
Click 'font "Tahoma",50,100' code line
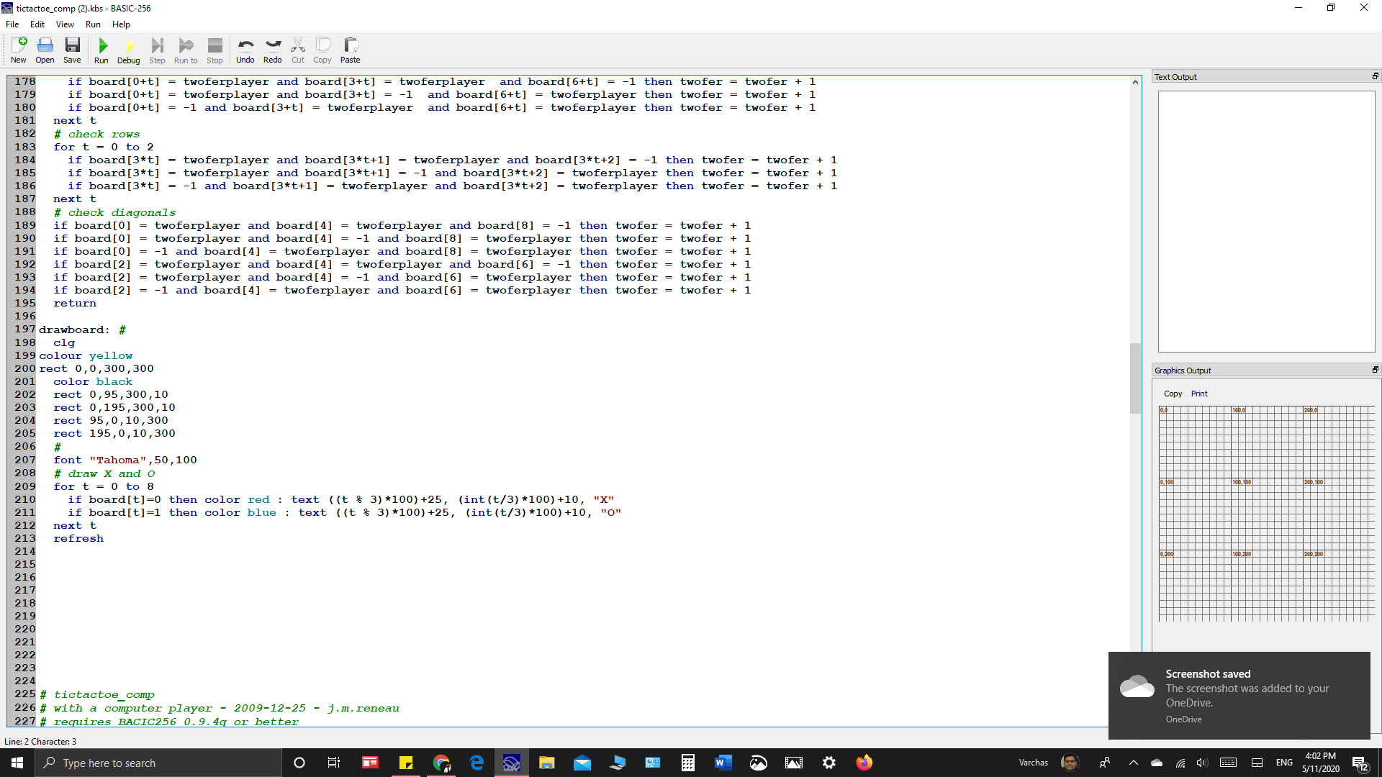[125, 460]
